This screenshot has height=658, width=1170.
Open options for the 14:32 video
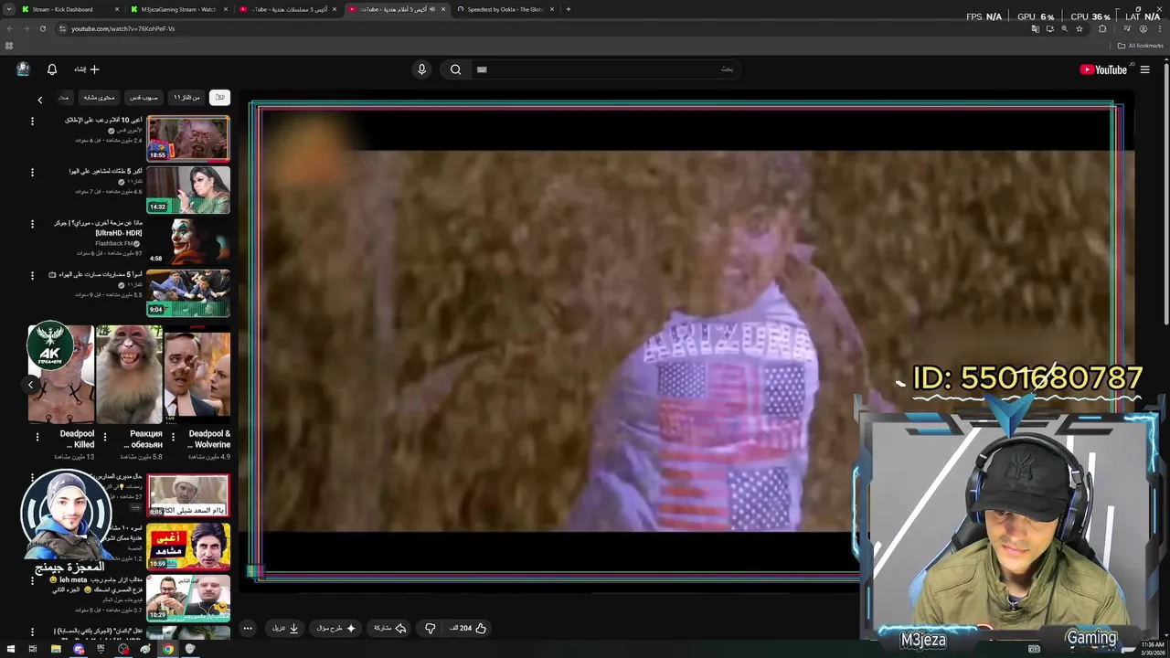pyautogui.click(x=32, y=172)
